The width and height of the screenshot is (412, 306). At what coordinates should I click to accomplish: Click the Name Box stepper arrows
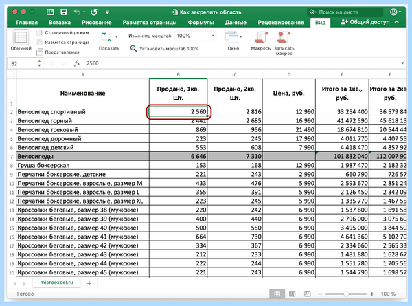39,63
